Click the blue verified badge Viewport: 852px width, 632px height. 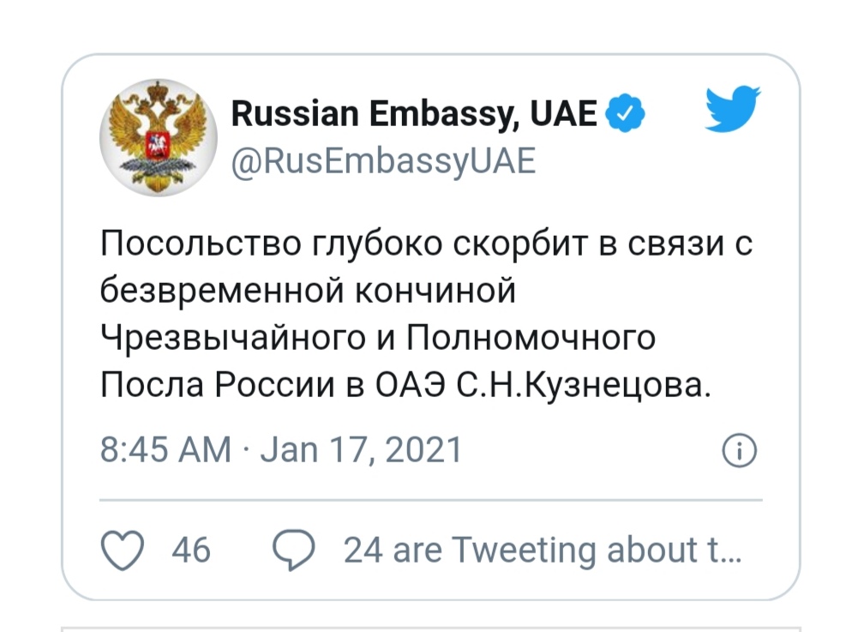(627, 112)
